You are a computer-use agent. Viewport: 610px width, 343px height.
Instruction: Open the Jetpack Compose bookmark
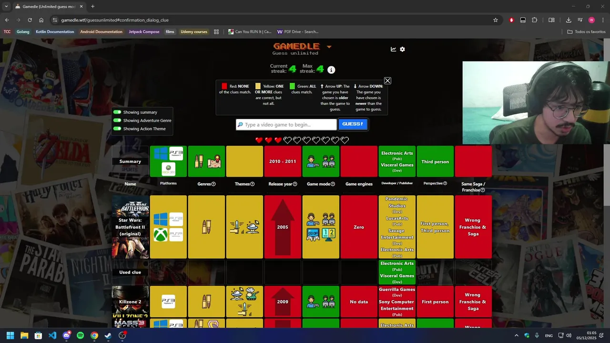[x=144, y=32]
